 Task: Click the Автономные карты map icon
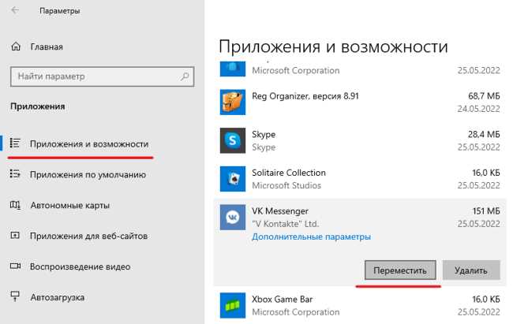[x=15, y=205]
